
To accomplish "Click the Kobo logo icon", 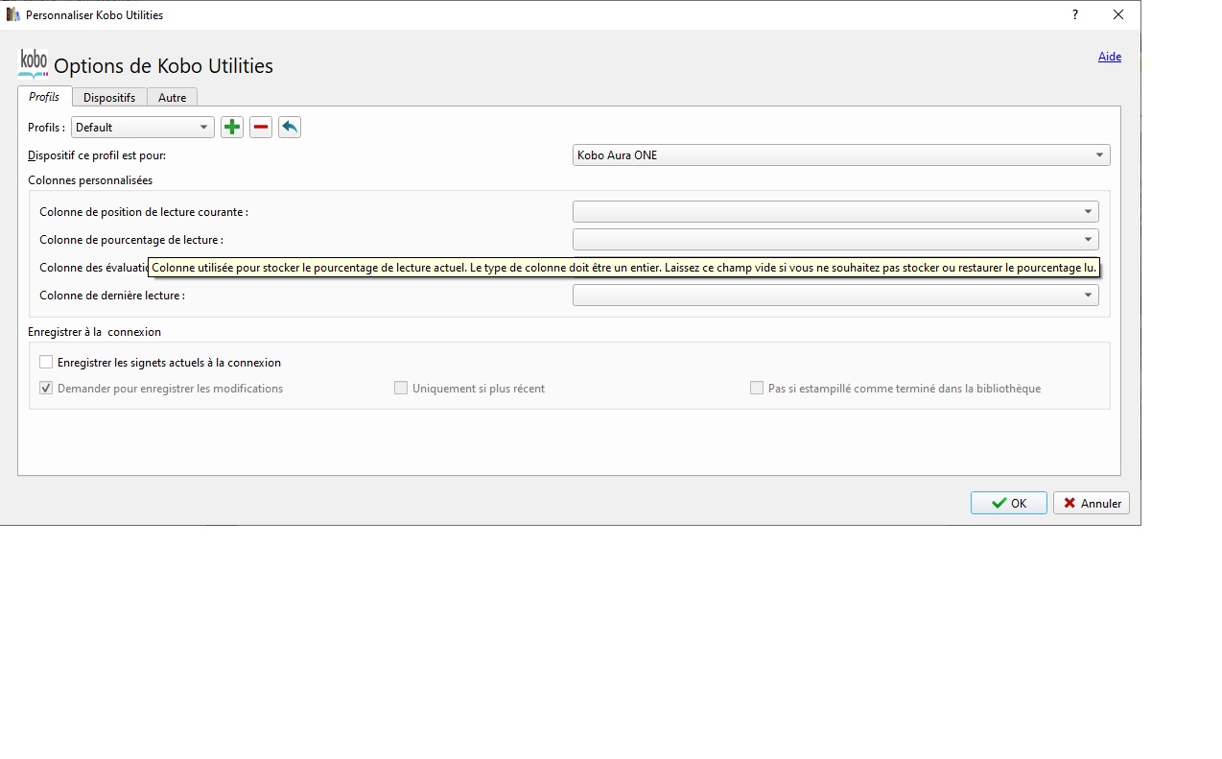I will [33, 64].
